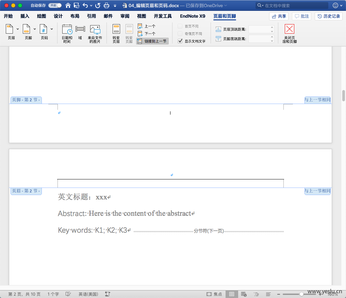This screenshot has height=298, width=346.
Task: Open spelling check icon in status bar
Action: point(68,294)
